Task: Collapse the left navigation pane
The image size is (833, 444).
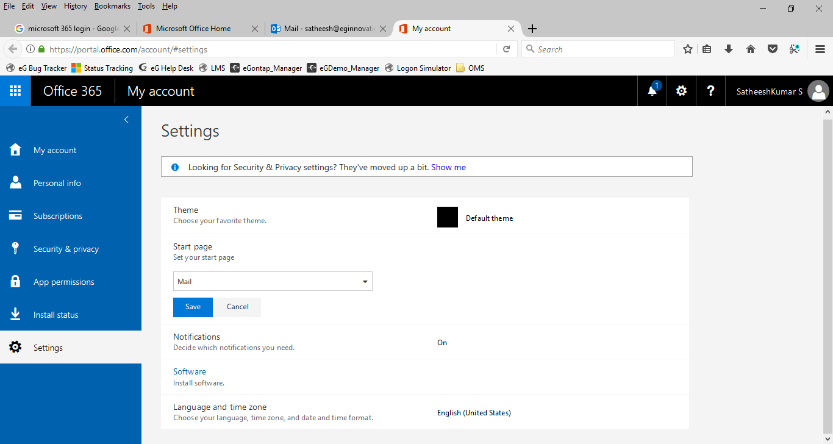Action: (126, 120)
